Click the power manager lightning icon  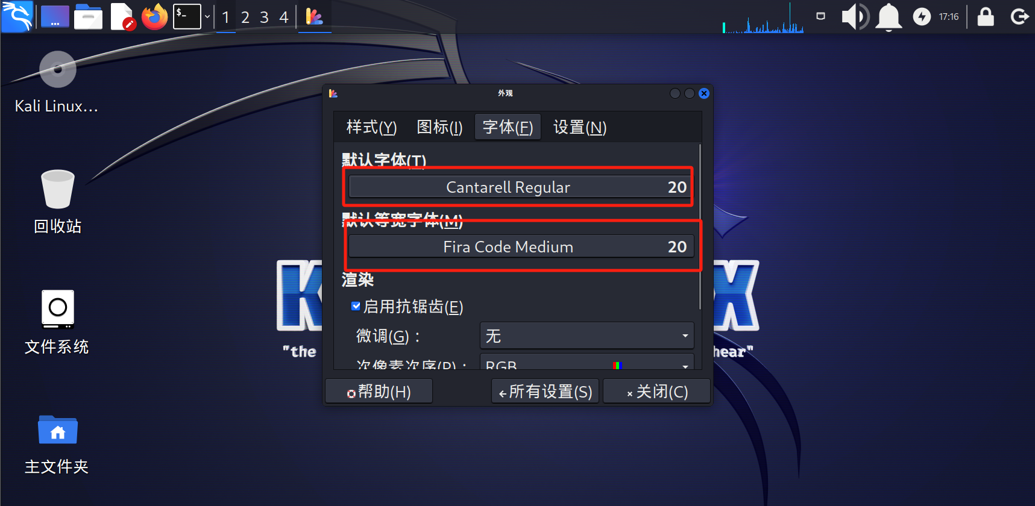coord(922,17)
